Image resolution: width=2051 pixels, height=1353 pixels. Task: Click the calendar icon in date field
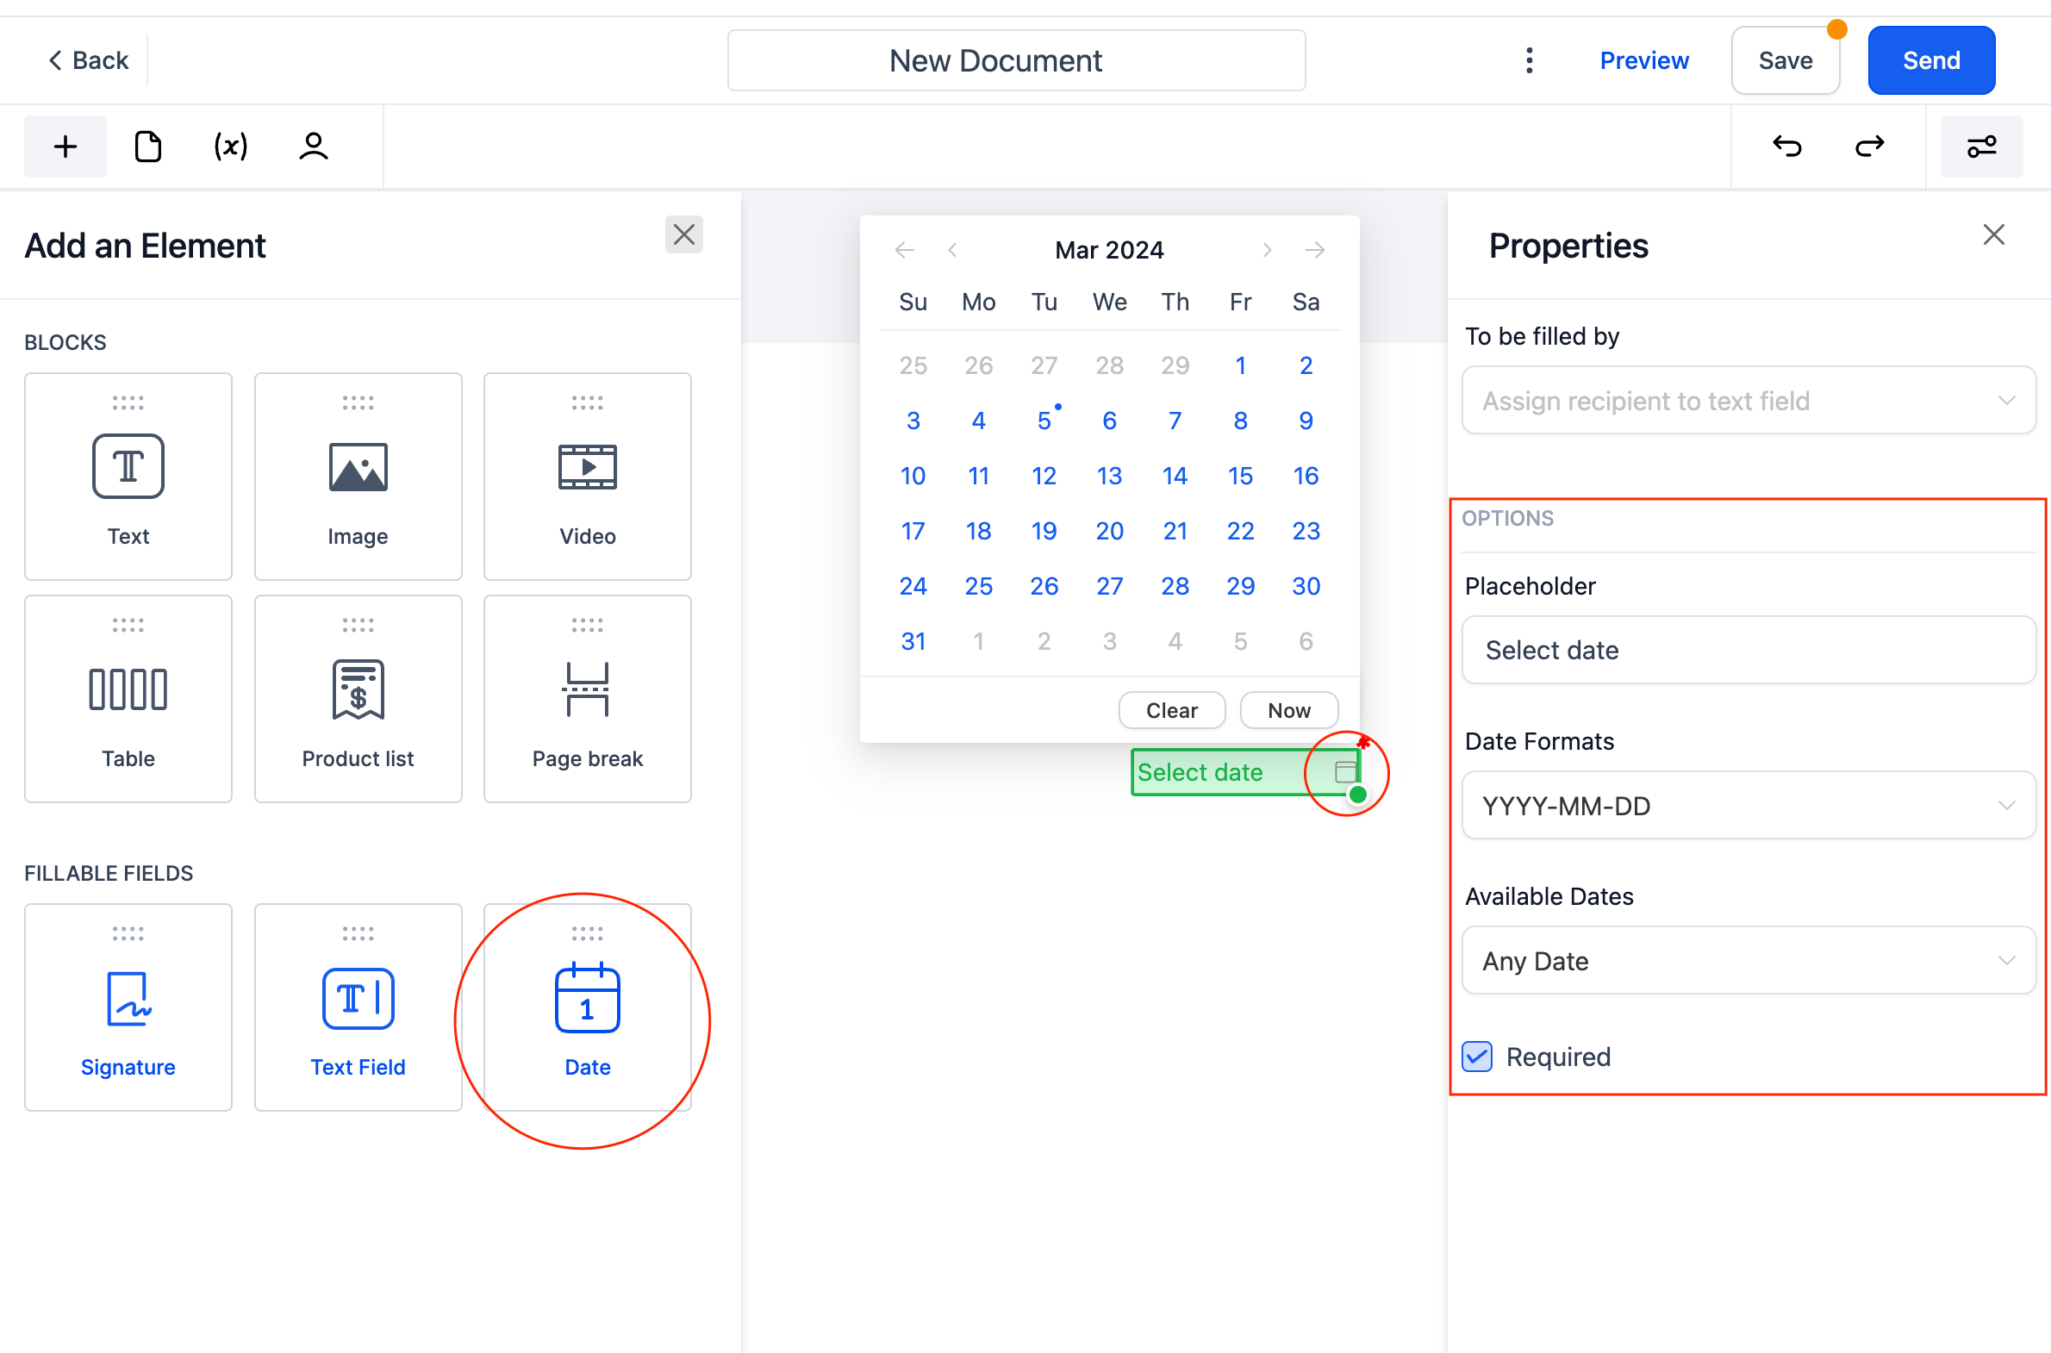point(1344,771)
